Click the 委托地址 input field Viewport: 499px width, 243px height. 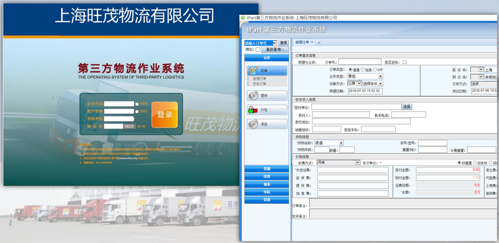361,122
